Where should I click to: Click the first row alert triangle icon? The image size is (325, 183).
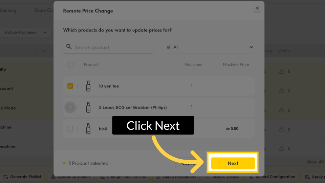tap(281, 72)
